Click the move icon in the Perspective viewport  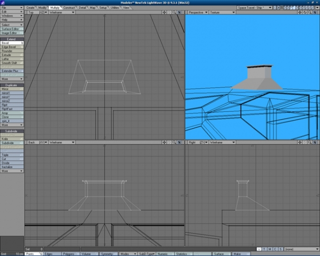pyautogui.click(x=300, y=12)
